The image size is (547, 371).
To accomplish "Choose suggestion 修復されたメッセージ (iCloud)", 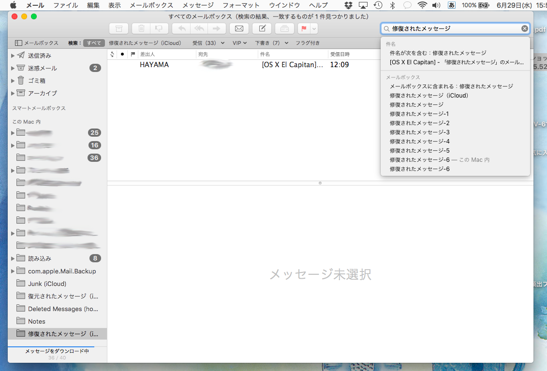I will tap(455, 96).
